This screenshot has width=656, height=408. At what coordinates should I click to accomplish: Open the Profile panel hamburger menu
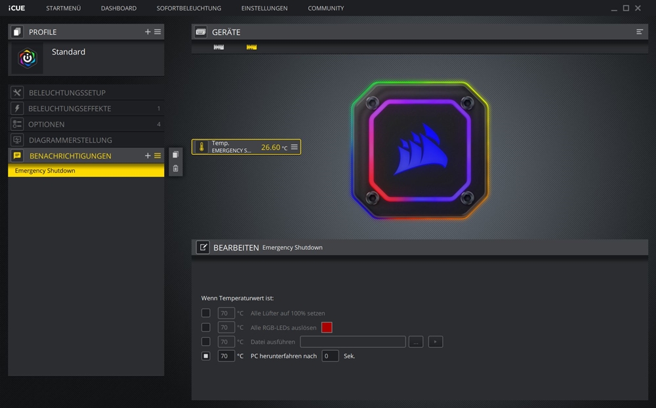coord(157,31)
